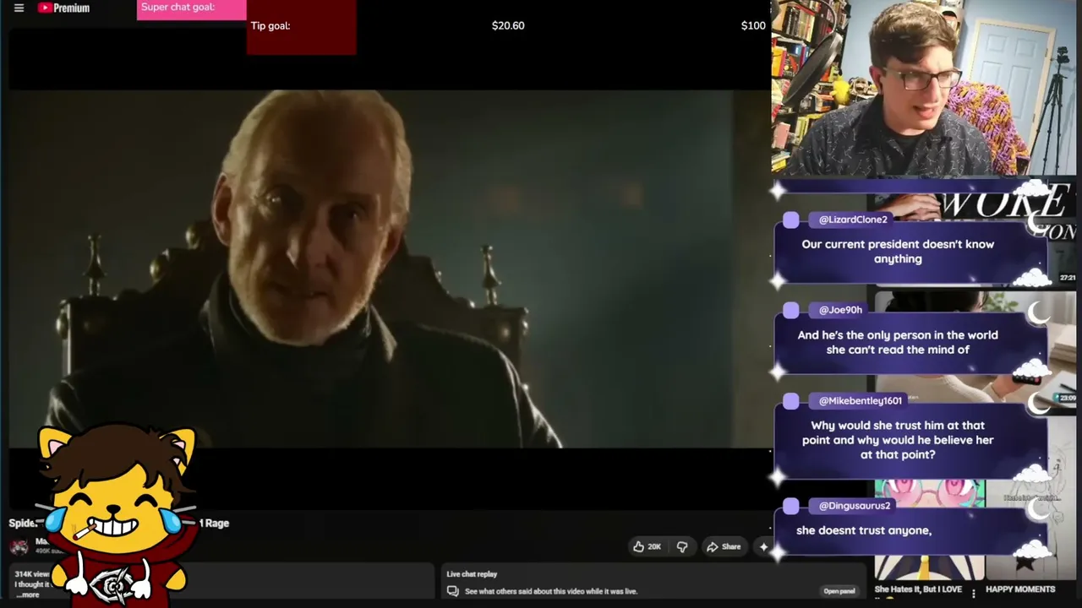Select the 'Super chat goal:' label
Image resolution: width=1082 pixels, height=608 pixels.
coord(178,7)
